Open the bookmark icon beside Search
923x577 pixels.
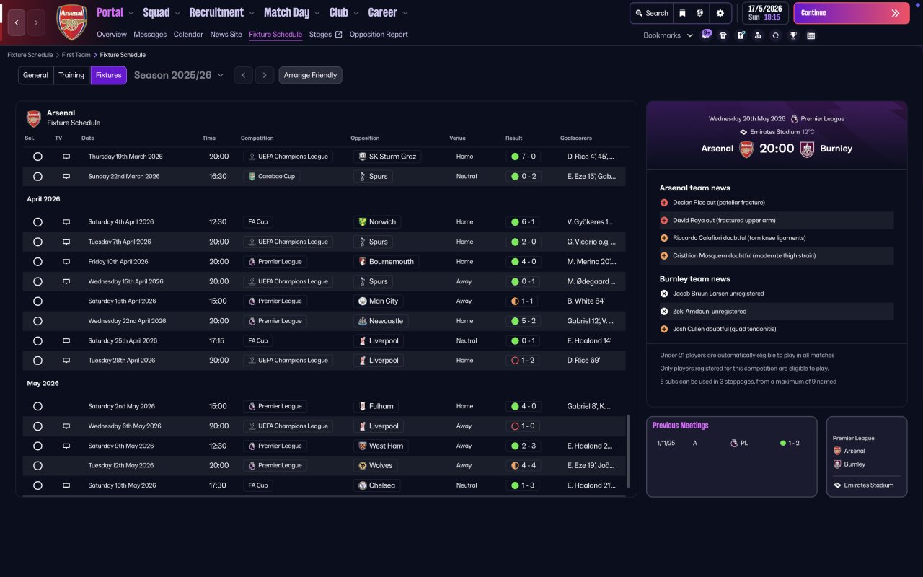(682, 13)
